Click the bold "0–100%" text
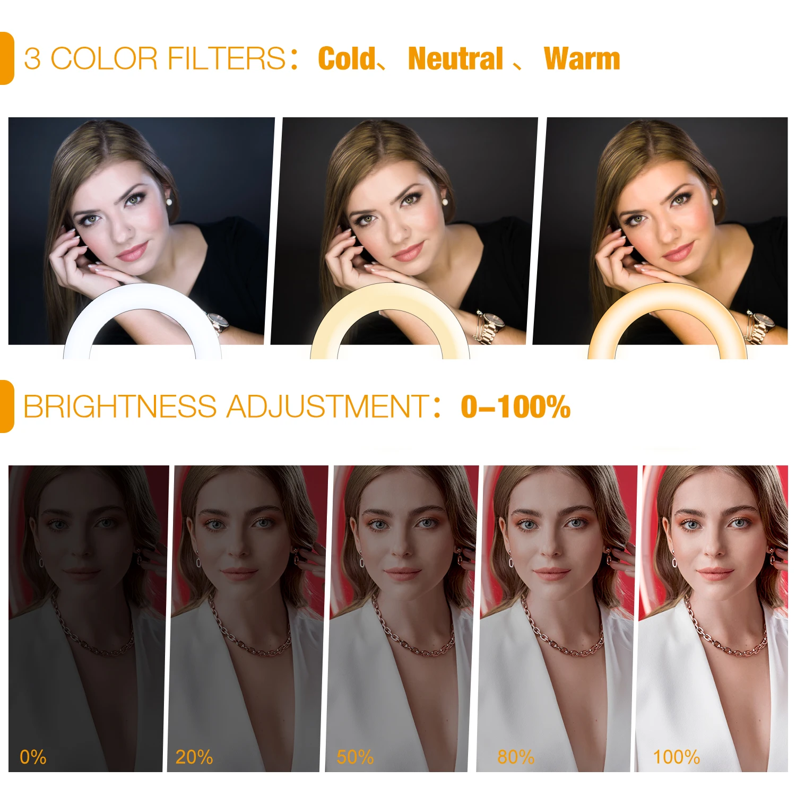The height and width of the screenshot is (796, 796). click(x=516, y=407)
